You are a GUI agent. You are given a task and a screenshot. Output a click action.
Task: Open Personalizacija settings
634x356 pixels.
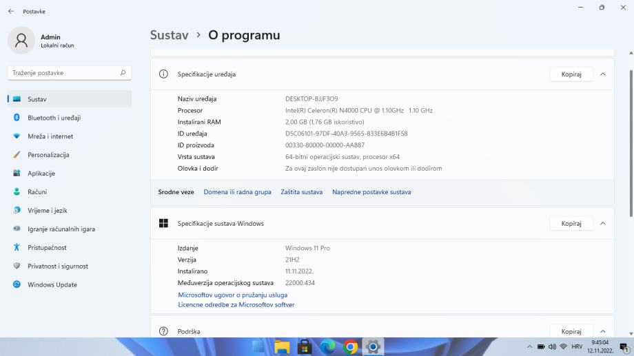pos(70,155)
